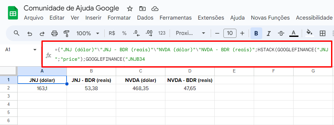Star the Comunidade de Ajuda Google document
Viewport: 334px width, 125px height.
click(x=130, y=9)
